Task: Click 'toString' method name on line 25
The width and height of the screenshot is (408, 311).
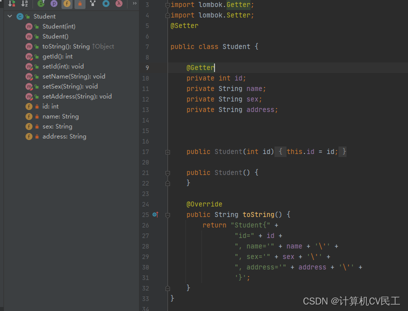Action: 258,214
